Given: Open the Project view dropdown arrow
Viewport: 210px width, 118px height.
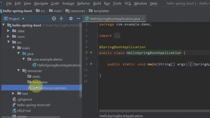Looking at the screenshot, I should click(23, 19).
